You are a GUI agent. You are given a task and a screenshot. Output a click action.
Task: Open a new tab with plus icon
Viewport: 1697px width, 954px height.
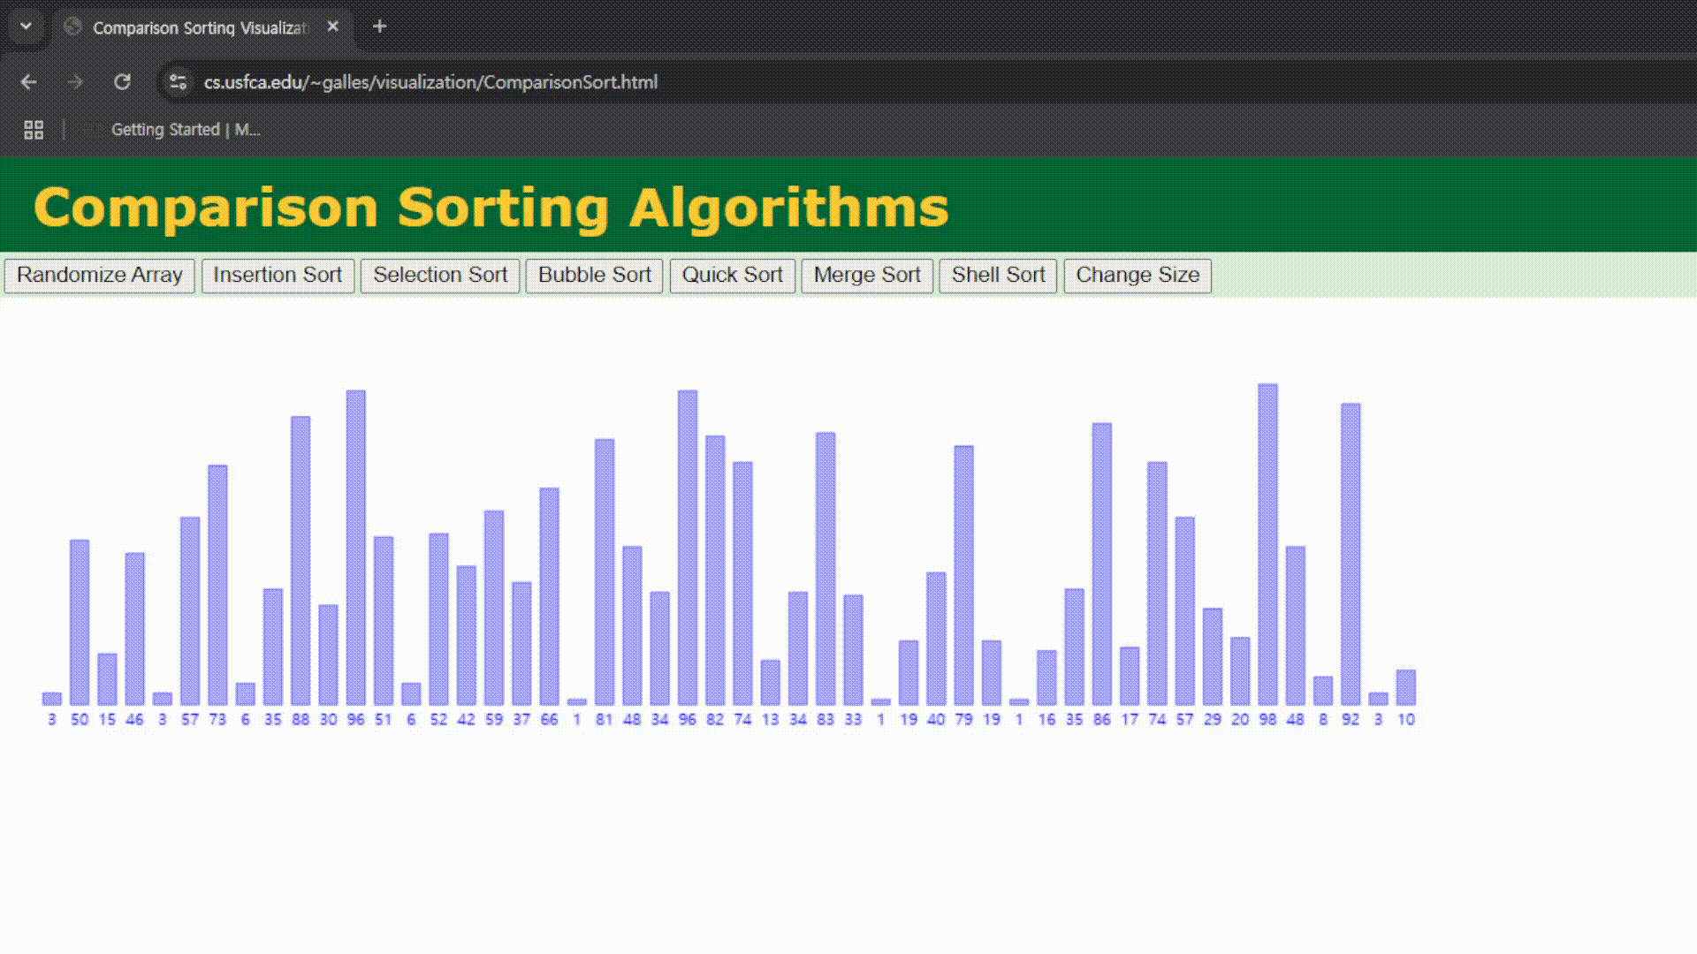click(x=379, y=26)
